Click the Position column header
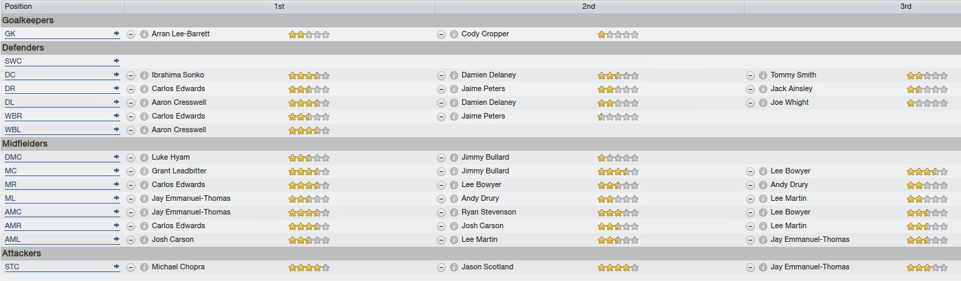Screen dimensions: 961x281 point(62,6)
